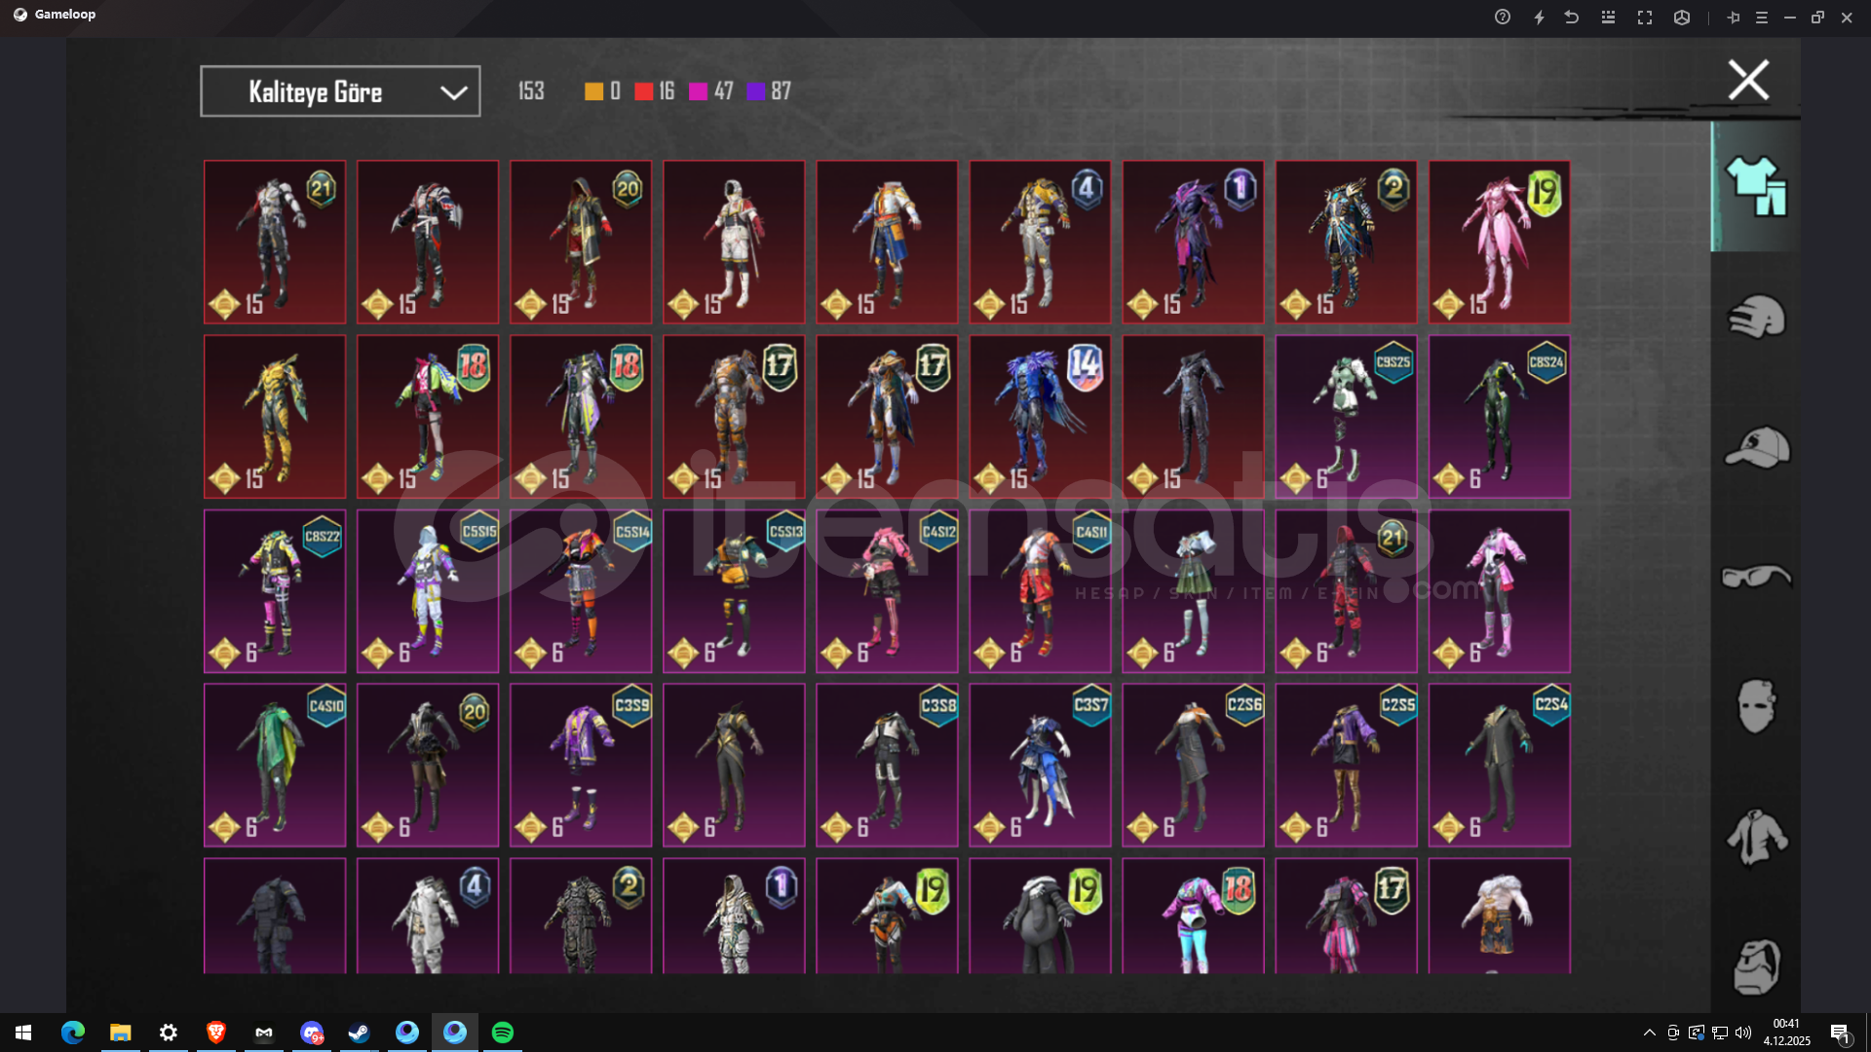Screen dimensions: 1871x1052
Task: Select the blue winged outfit badge 14
Action: pyautogui.click(x=1040, y=417)
